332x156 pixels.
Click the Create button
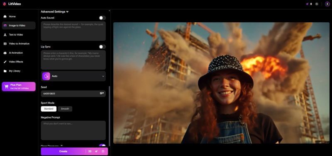click(x=63, y=151)
